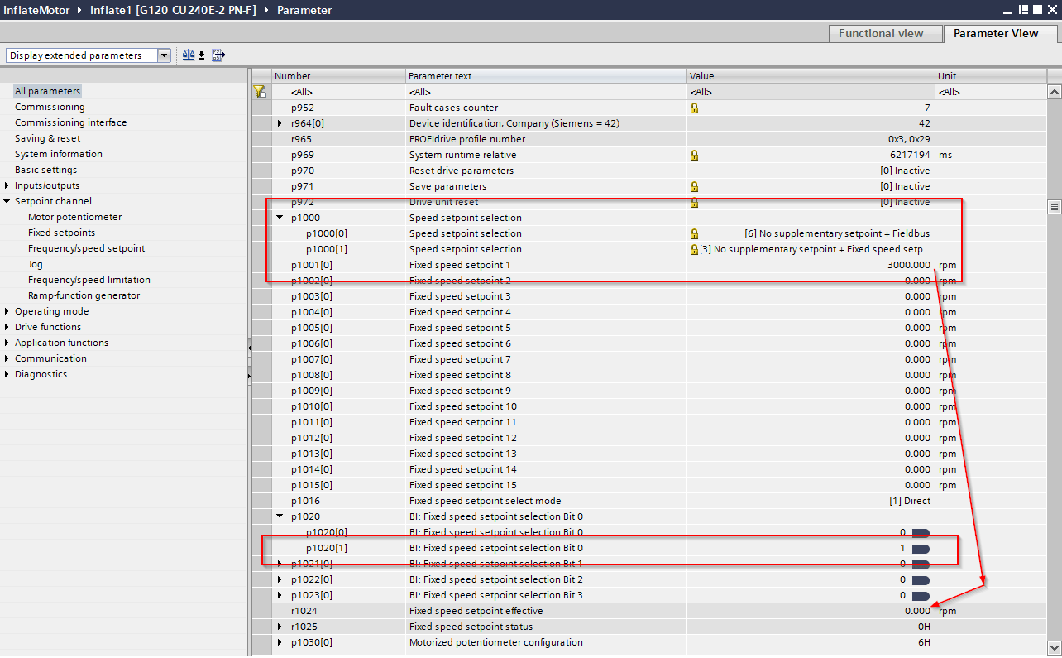Open the Commissioning category

point(50,107)
